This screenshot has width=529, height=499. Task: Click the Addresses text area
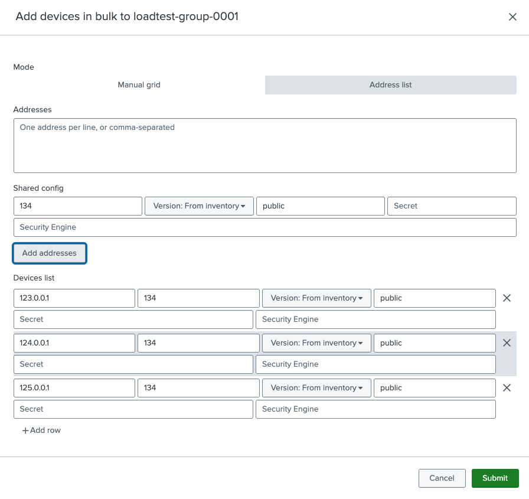coord(265,145)
